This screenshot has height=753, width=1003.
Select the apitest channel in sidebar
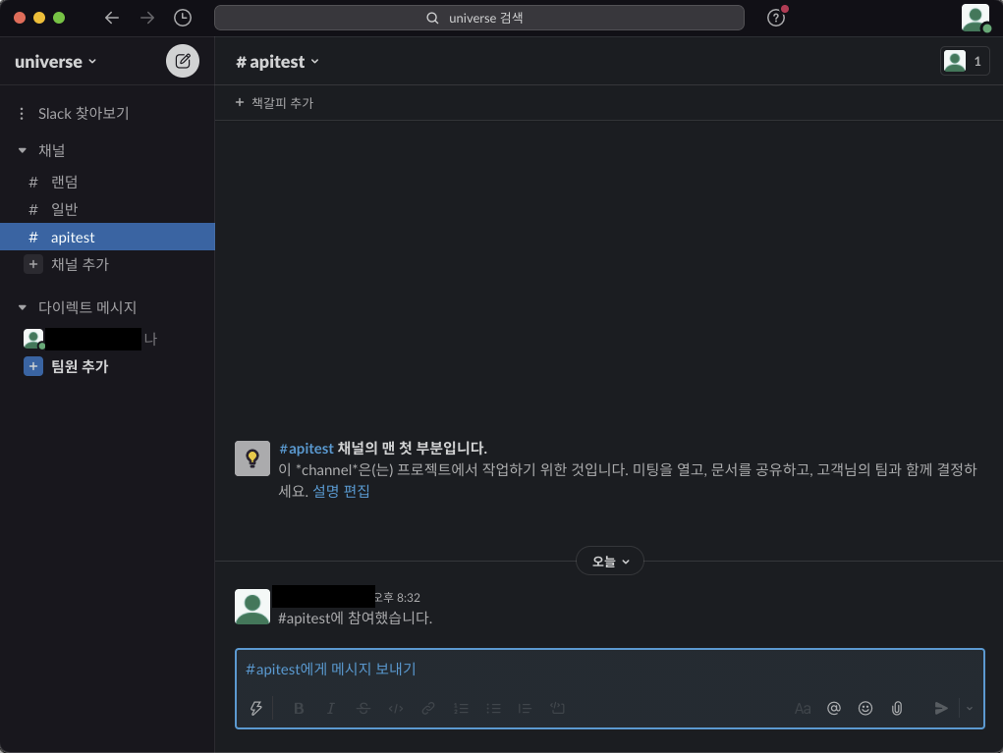point(107,237)
